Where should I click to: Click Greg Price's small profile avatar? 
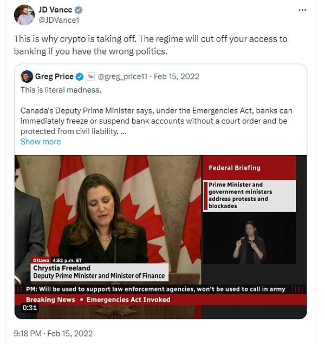click(27, 76)
